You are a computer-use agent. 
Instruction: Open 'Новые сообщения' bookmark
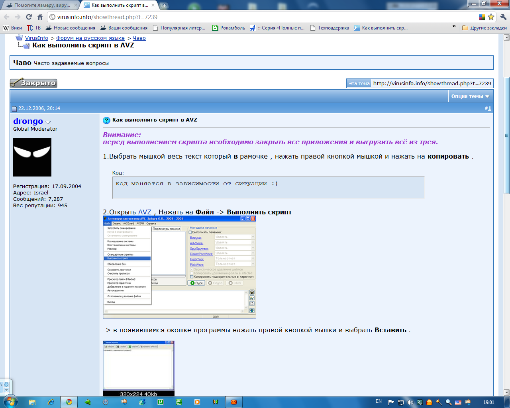click(71, 28)
